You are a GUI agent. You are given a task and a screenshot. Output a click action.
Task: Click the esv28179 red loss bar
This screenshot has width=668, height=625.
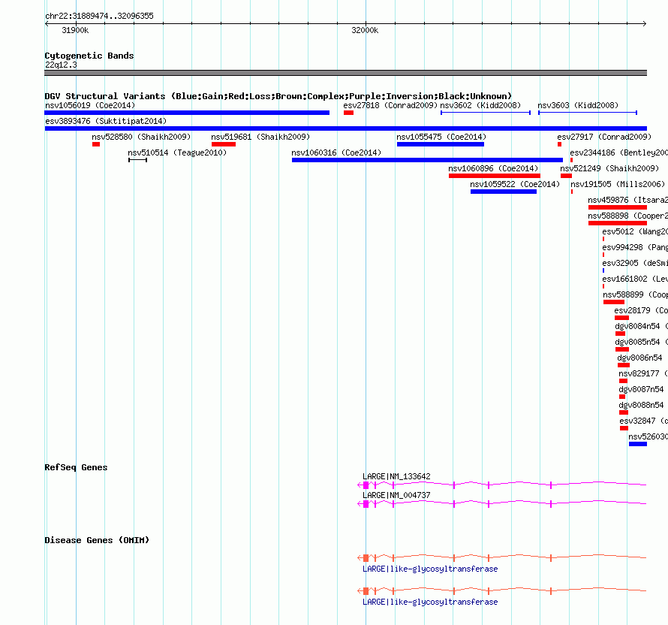(622, 318)
